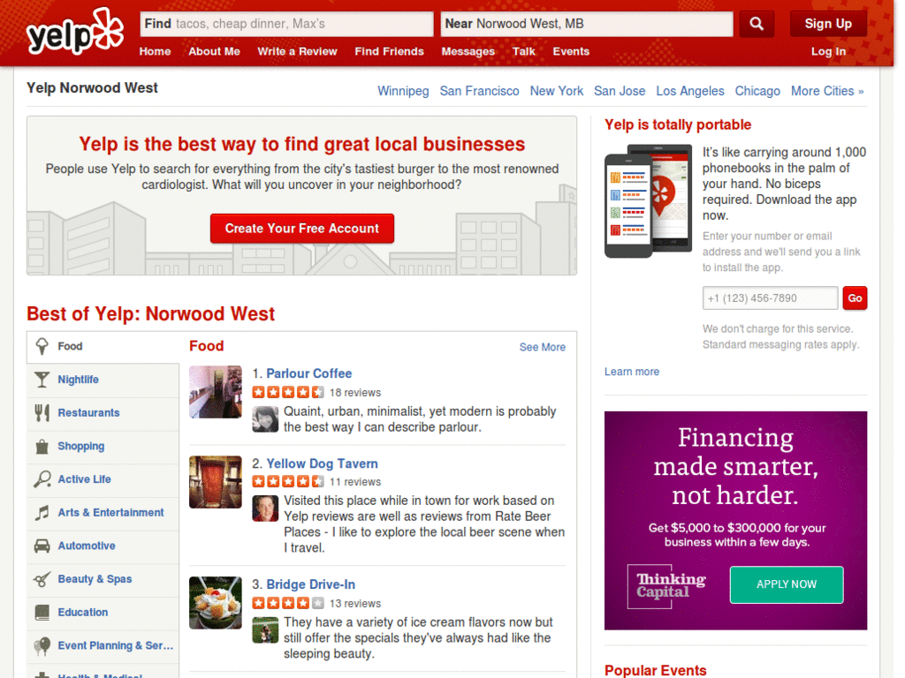
Task: Expand More Cities list
Action: pyautogui.click(x=827, y=91)
